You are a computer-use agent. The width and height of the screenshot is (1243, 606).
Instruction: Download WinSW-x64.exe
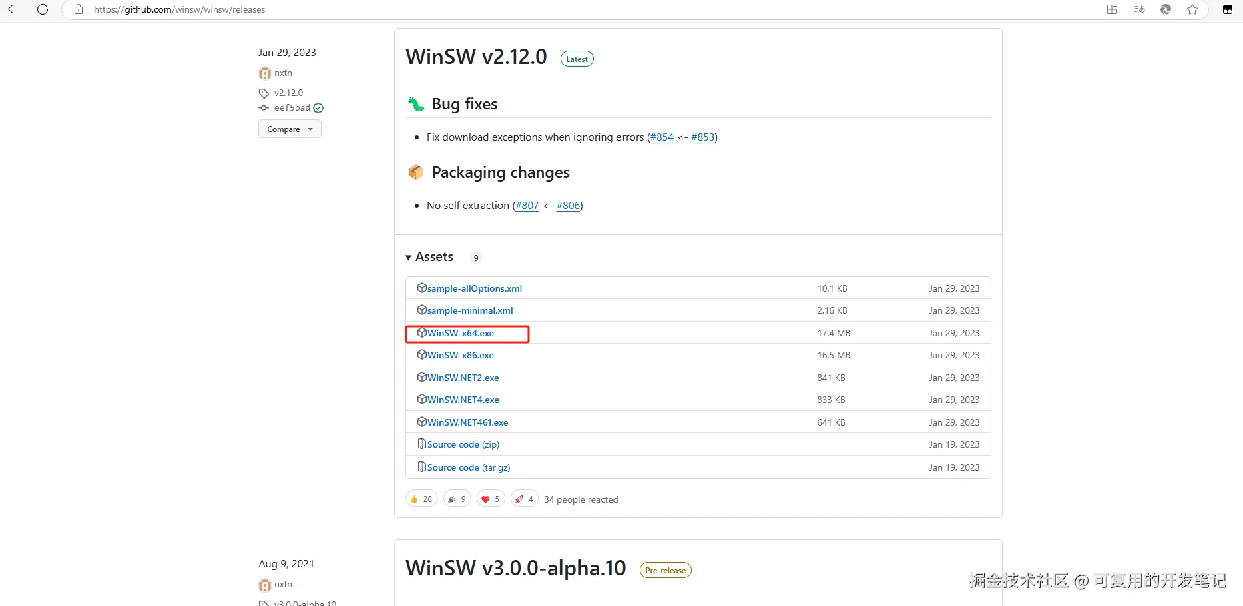pos(461,333)
